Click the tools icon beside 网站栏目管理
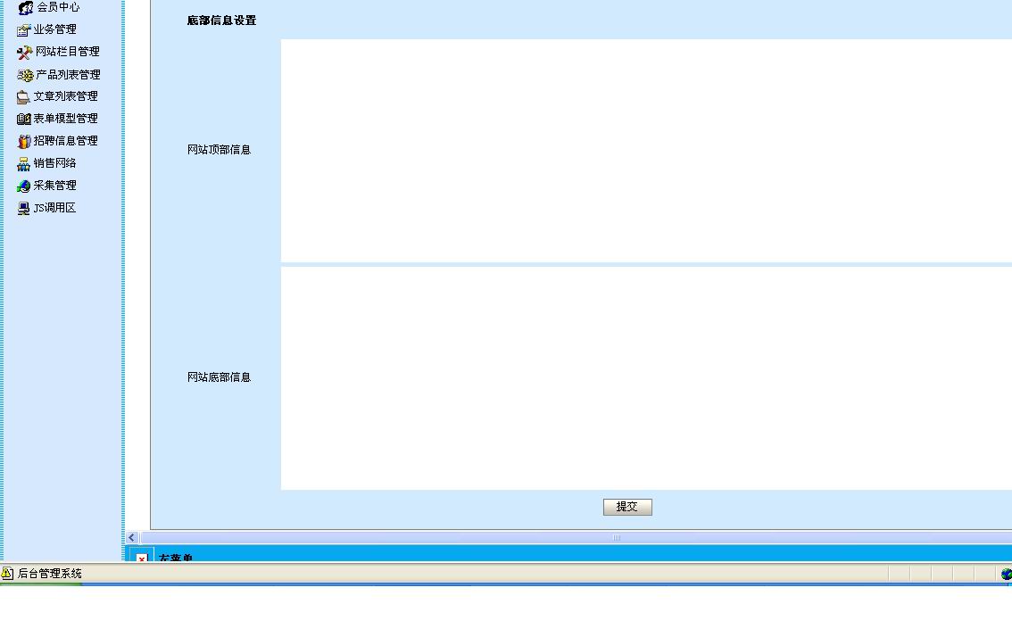The width and height of the screenshot is (1012, 629). coord(24,52)
